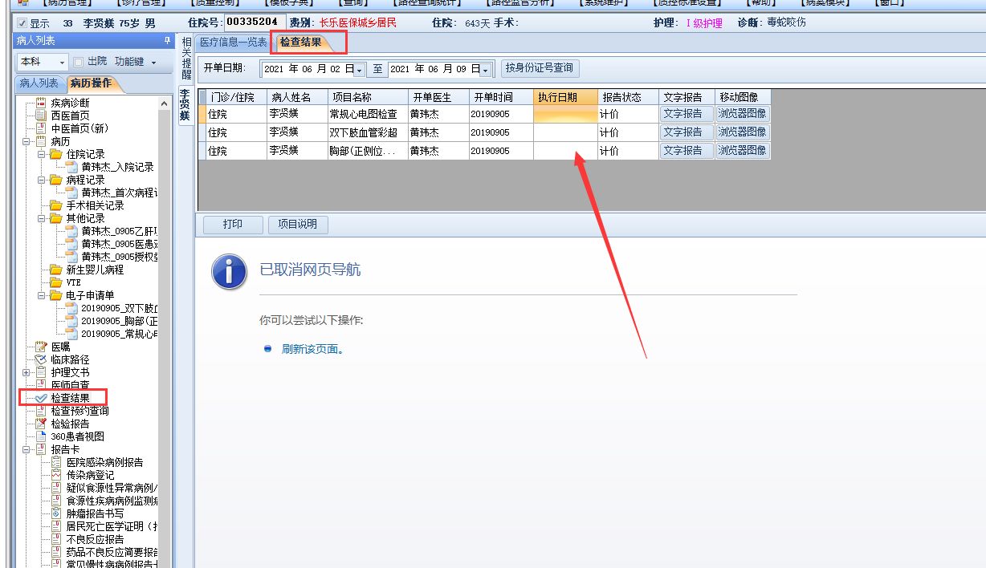Click the 项目说明 button

click(x=298, y=225)
